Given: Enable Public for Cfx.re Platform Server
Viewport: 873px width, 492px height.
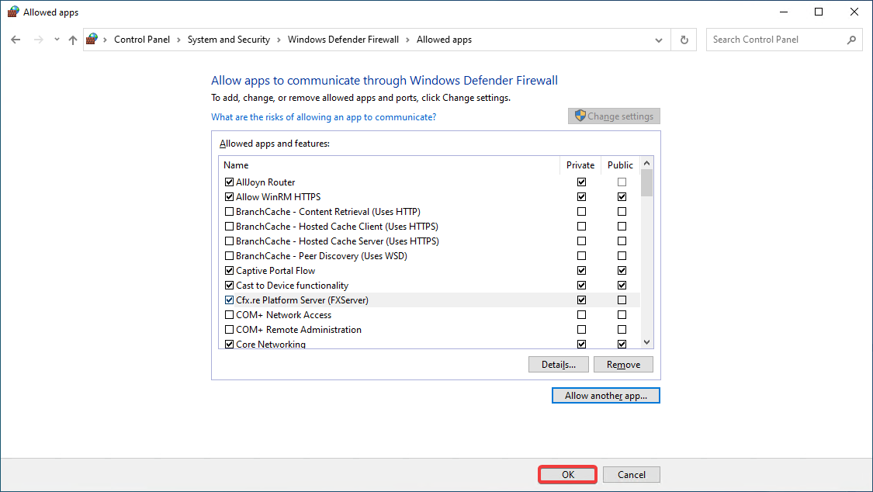Looking at the screenshot, I should coord(622,300).
